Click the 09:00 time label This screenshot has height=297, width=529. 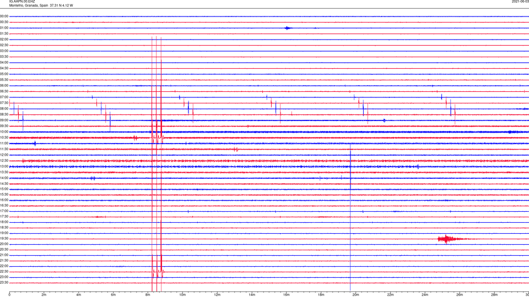(4, 120)
